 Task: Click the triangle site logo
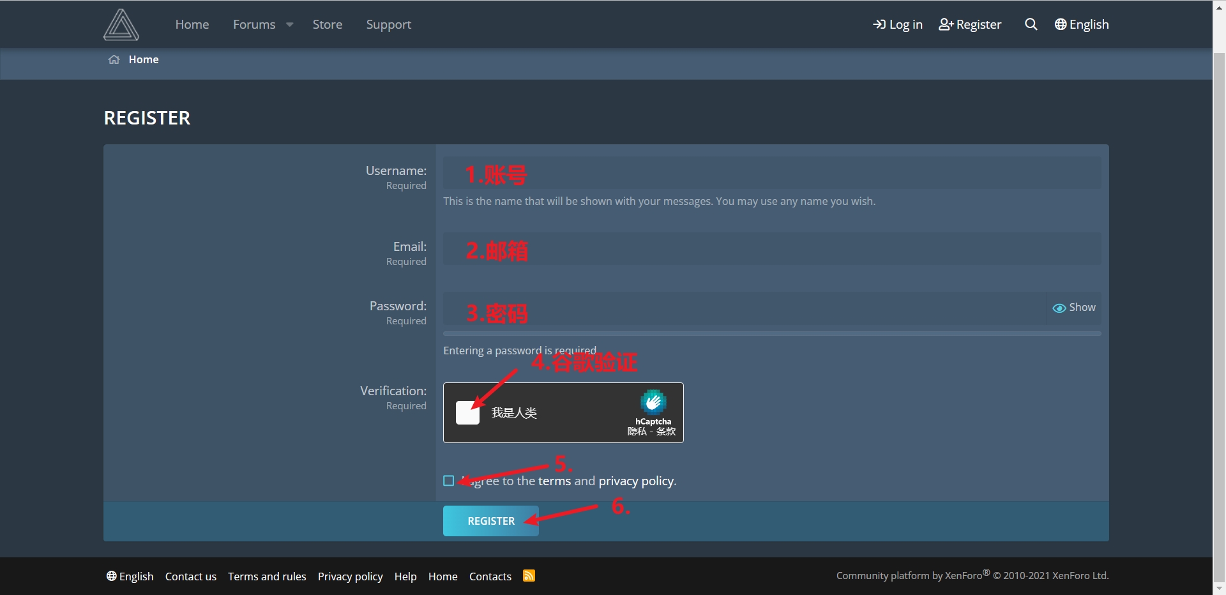[121, 25]
